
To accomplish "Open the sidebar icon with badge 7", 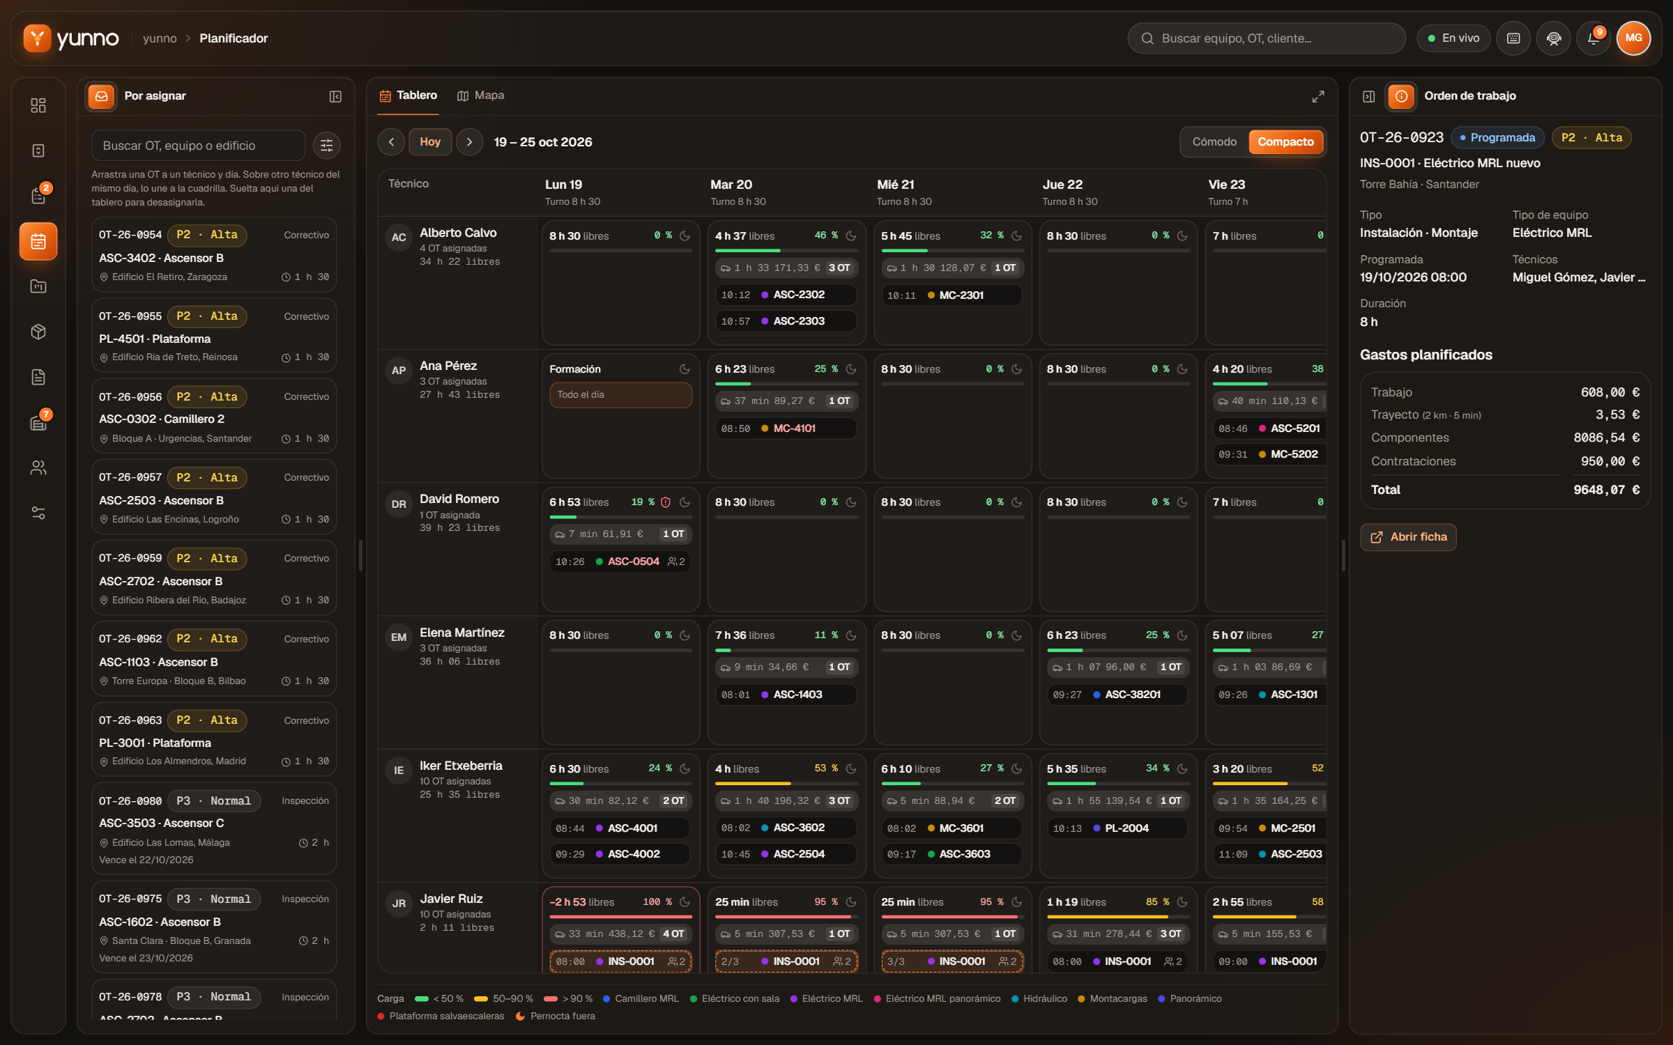I will 38,422.
